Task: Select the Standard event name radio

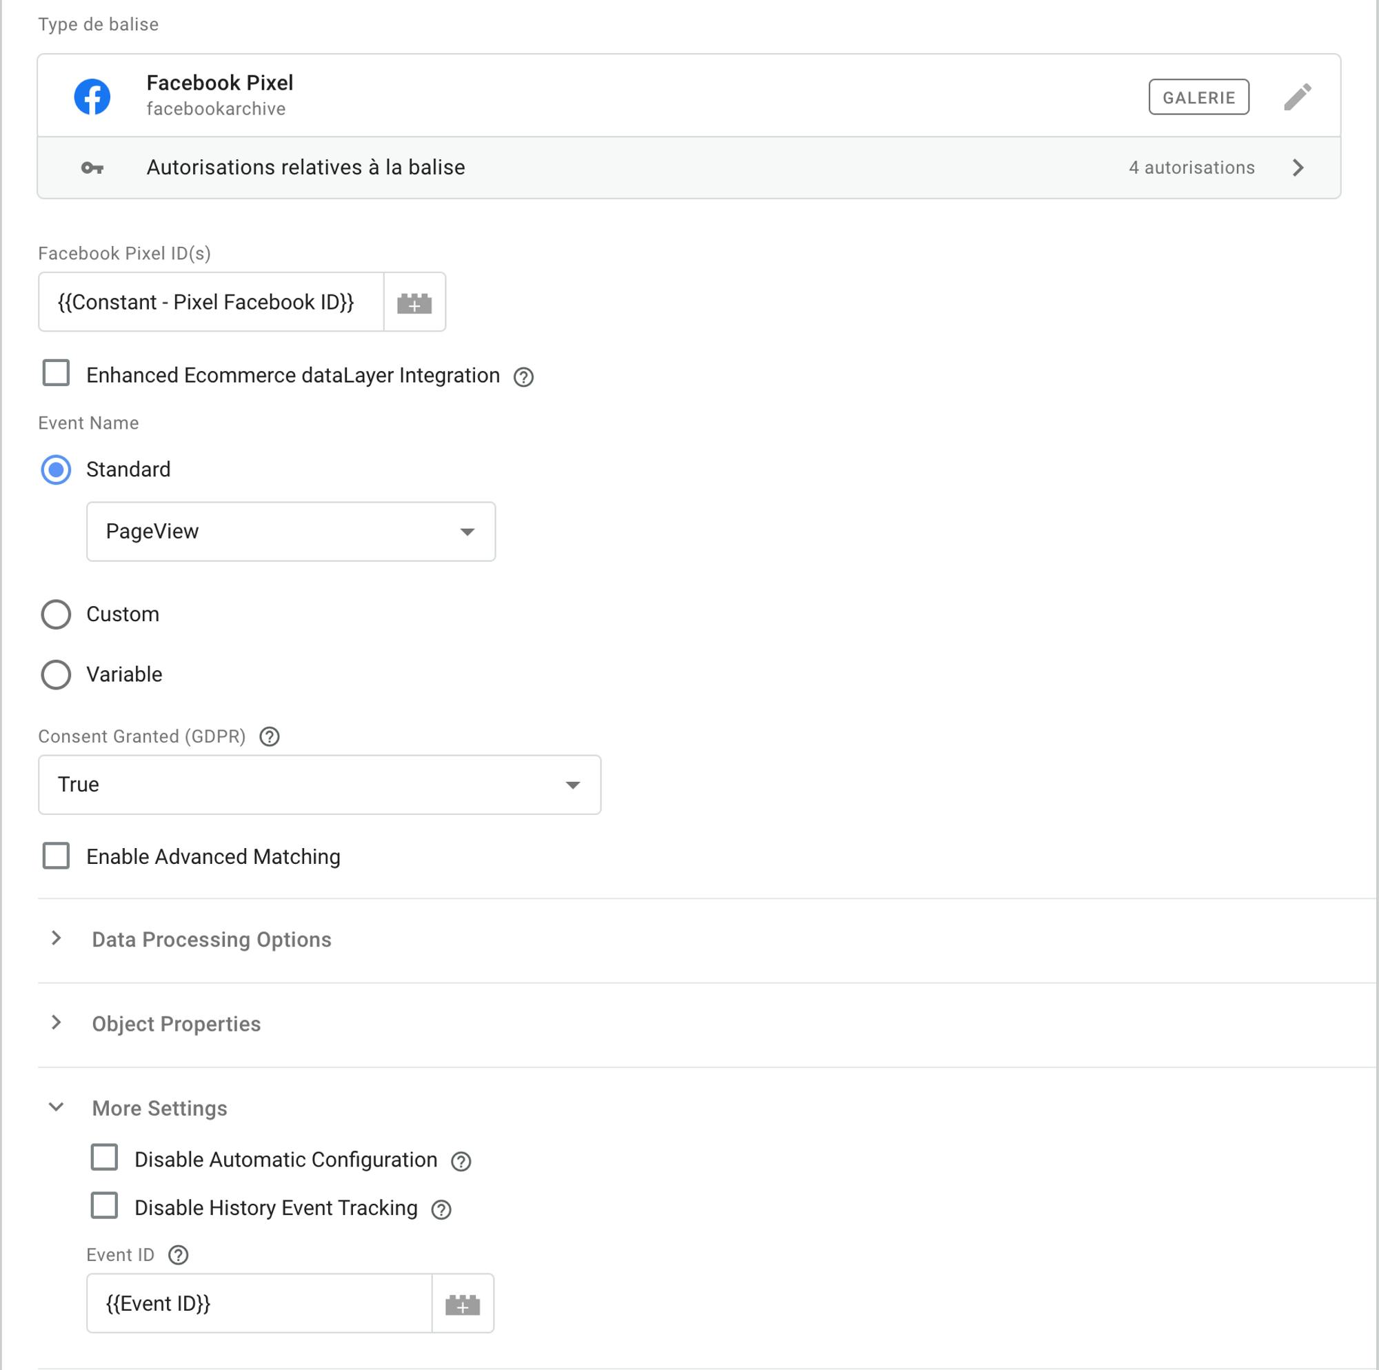Action: tap(56, 470)
